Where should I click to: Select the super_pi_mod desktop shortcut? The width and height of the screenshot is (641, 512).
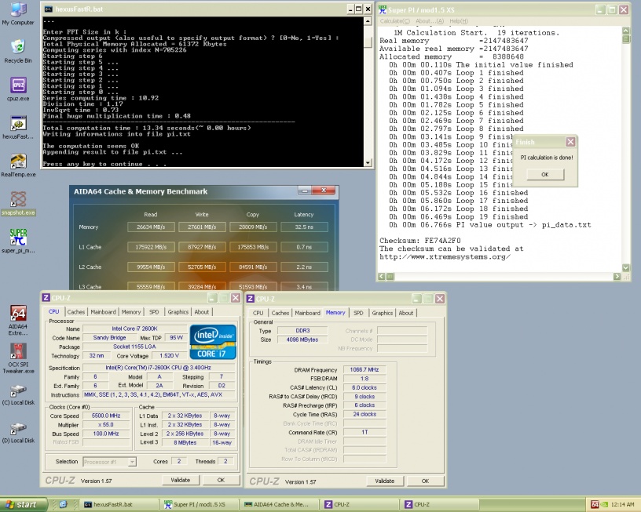click(18, 238)
